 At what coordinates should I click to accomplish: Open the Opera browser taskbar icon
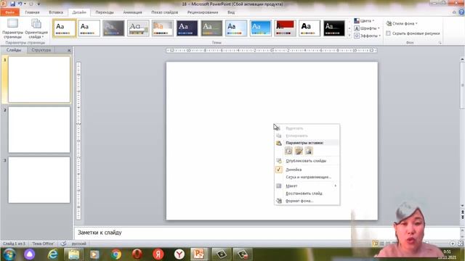pos(137,254)
